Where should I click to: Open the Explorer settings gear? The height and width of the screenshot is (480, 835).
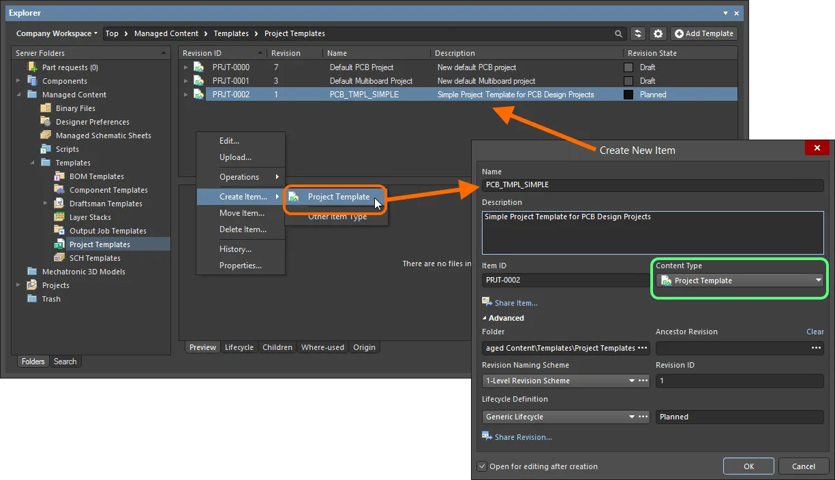[657, 33]
